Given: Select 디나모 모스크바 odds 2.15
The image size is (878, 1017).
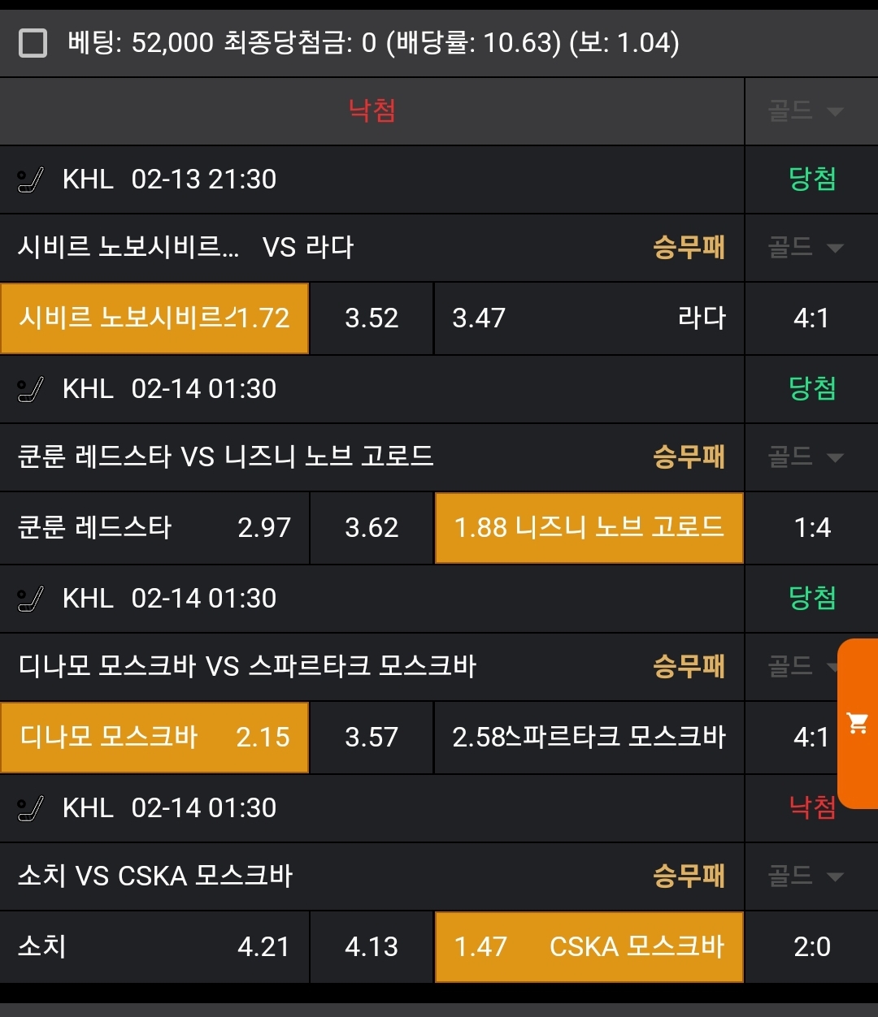Looking at the screenshot, I should pos(154,737).
